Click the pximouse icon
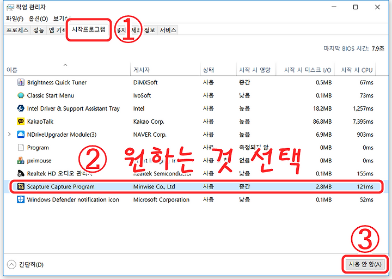392x279 pixels. (21, 160)
